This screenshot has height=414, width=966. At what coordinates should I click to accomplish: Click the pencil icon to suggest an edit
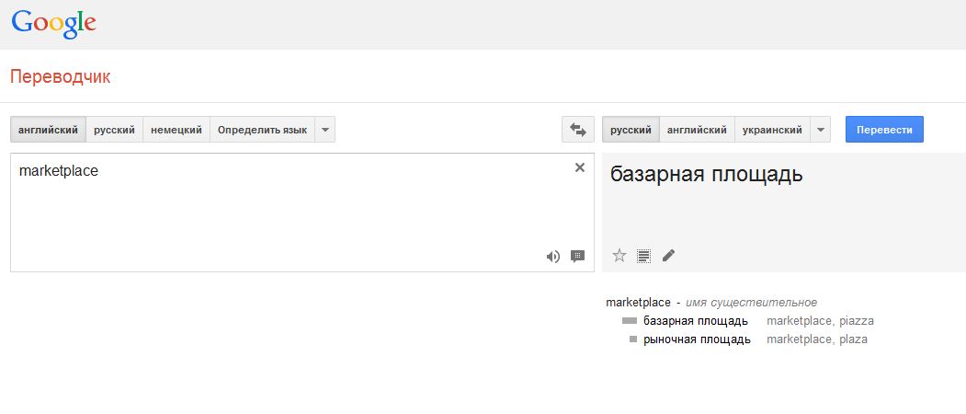click(x=668, y=256)
